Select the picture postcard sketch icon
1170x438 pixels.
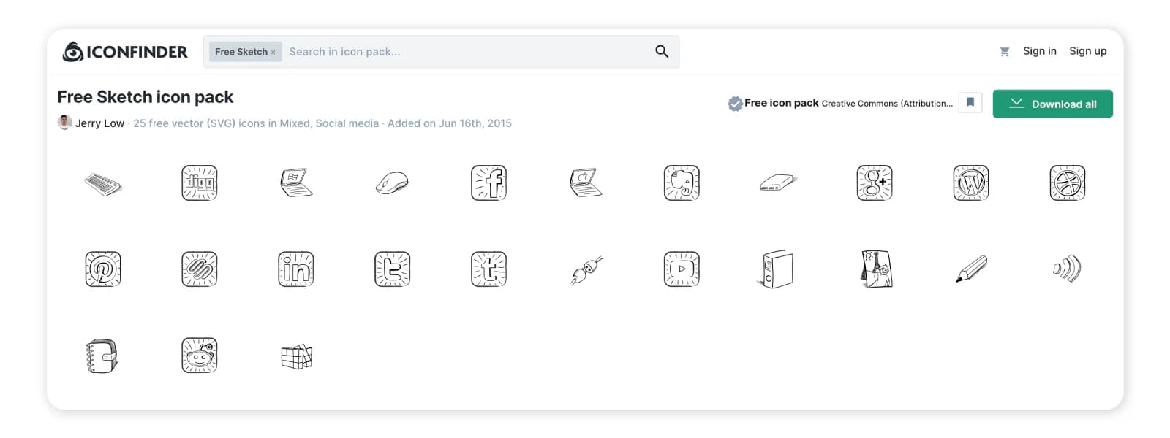875,269
